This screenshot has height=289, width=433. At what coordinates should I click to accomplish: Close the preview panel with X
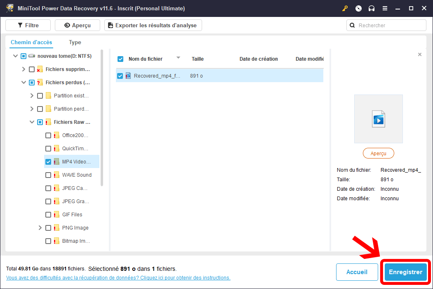pos(420,54)
